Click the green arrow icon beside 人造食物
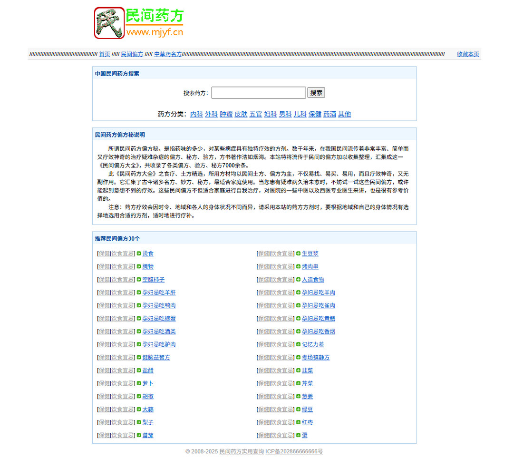 [x=299, y=279]
